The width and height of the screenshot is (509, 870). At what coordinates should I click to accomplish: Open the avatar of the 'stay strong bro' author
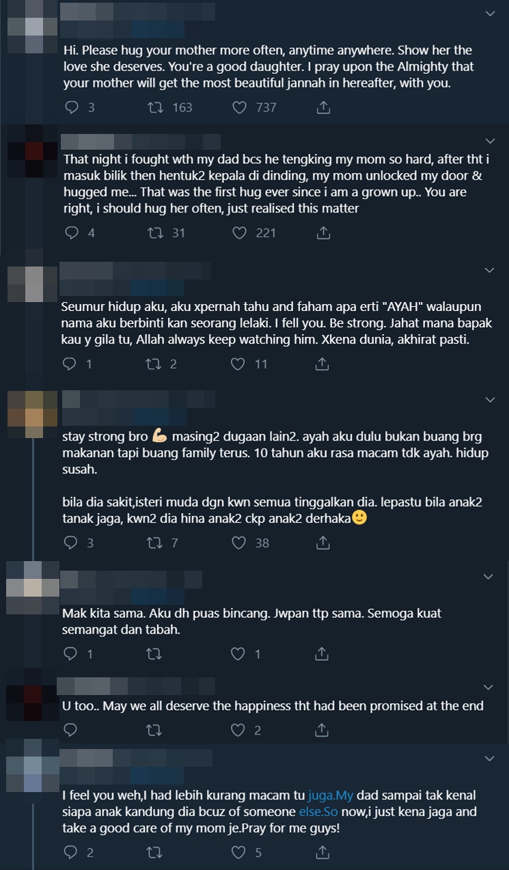(32, 413)
